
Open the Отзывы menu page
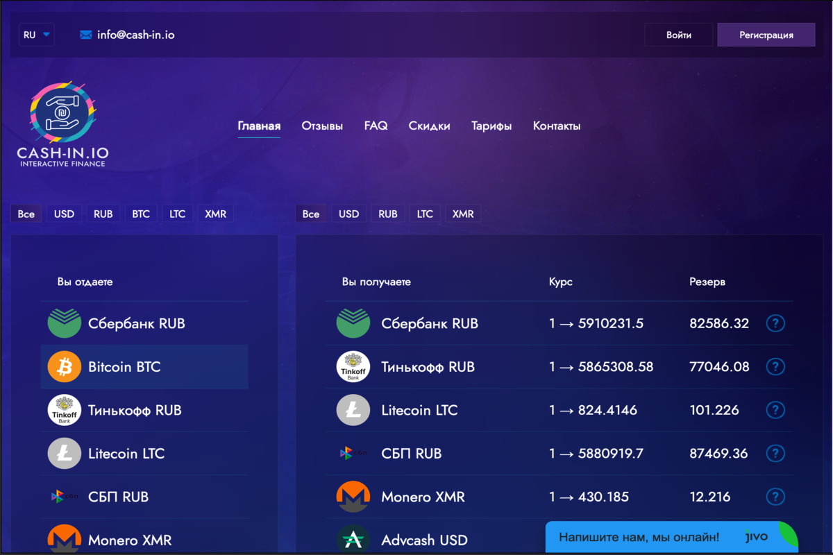pos(322,126)
